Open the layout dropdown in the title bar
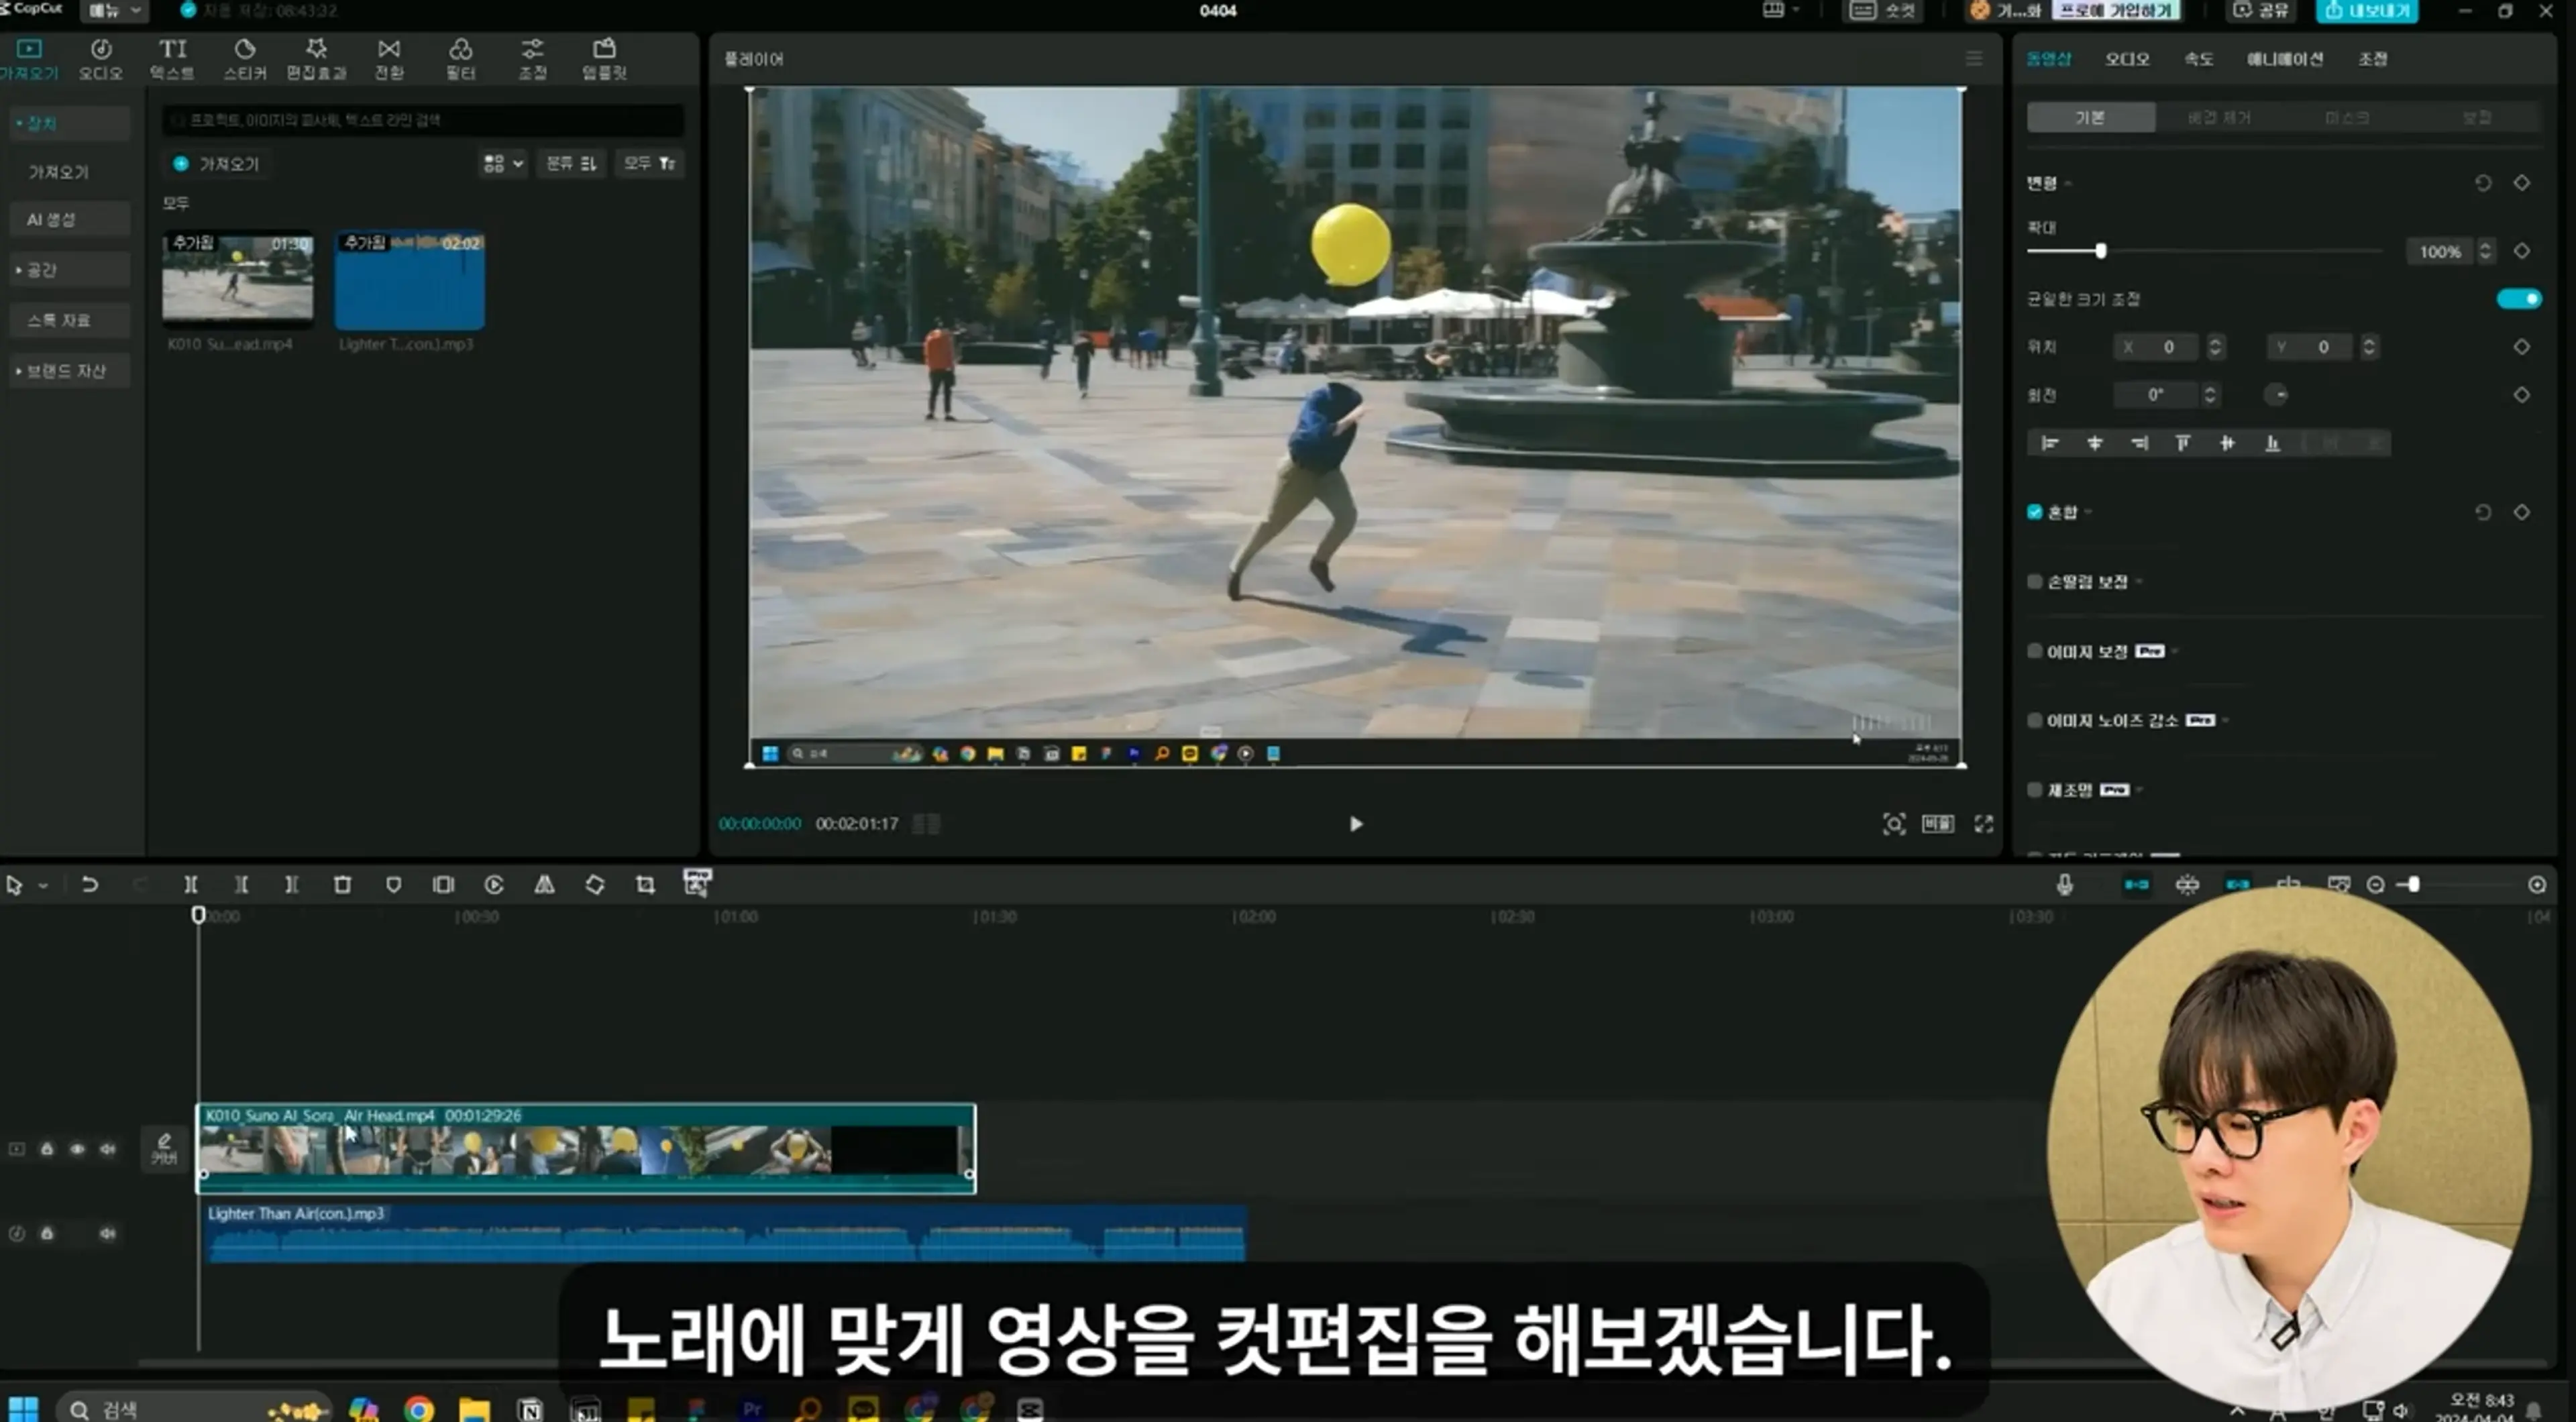This screenshot has height=1422, width=2576. click(1781, 10)
